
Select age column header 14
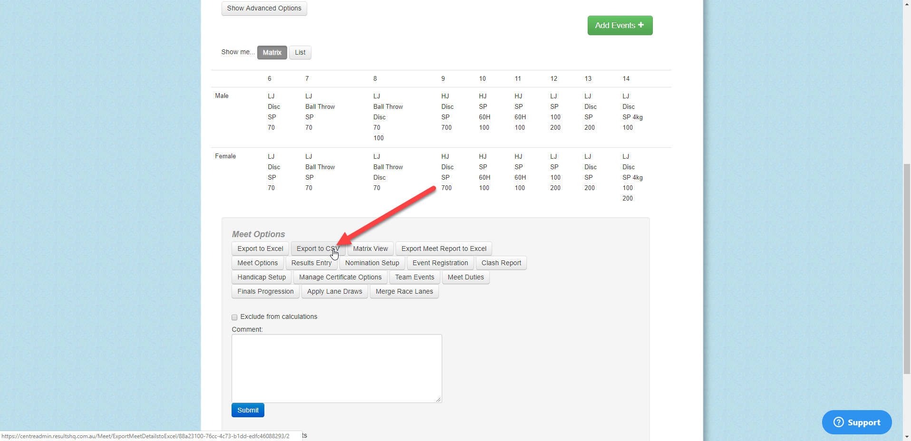pos(626,78)
